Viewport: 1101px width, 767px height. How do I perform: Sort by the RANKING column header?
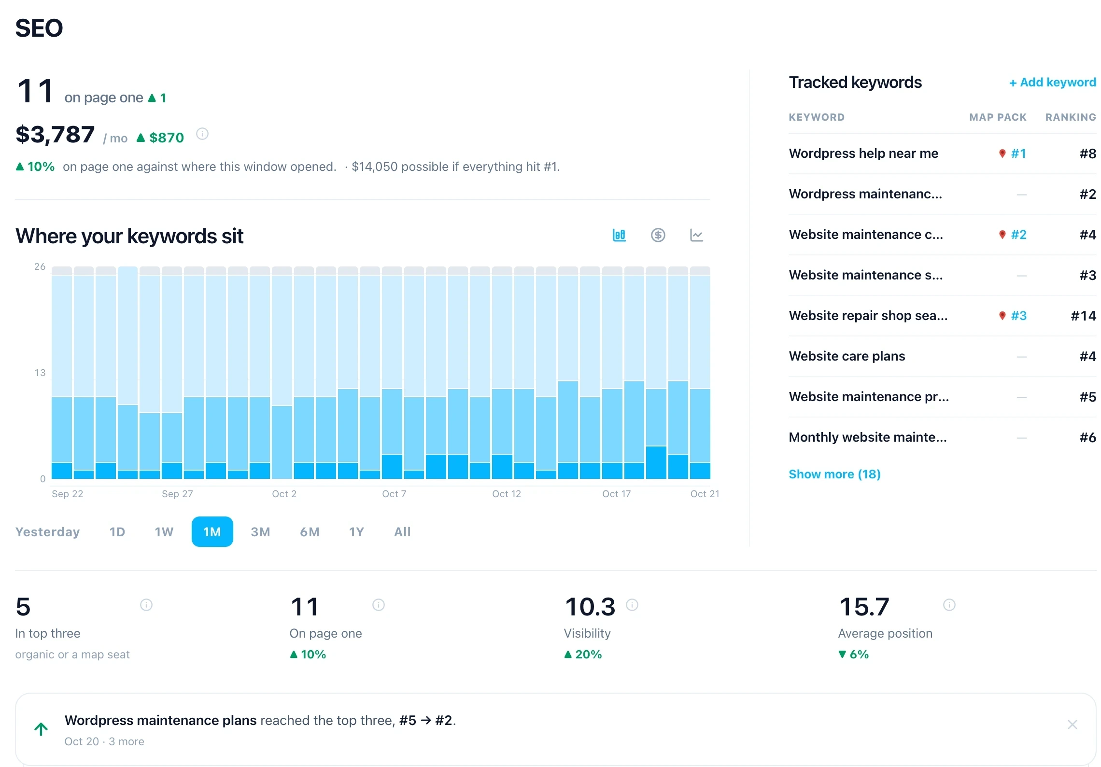(1071, 117)
